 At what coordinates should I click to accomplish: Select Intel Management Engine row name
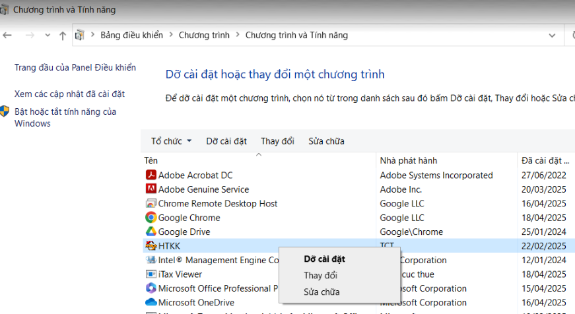pos(219,260)
